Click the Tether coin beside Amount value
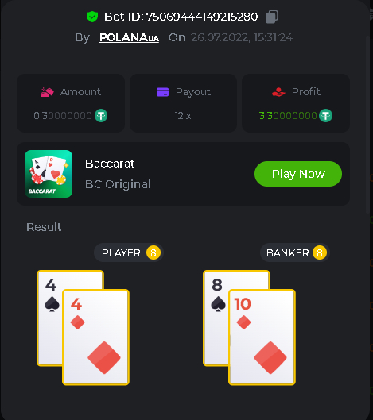 (101, 116)
